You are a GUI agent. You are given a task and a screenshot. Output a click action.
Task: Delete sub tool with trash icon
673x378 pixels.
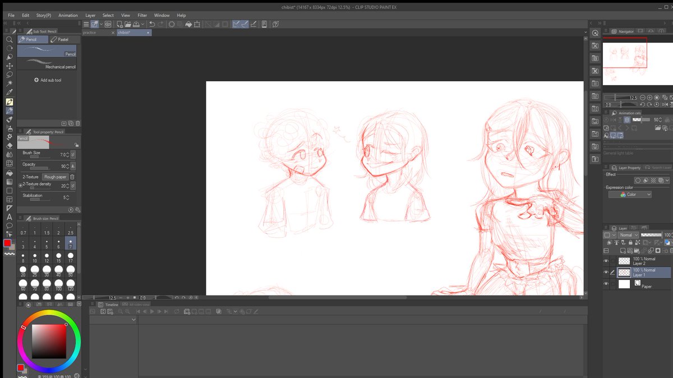click(x=77, y=123)
